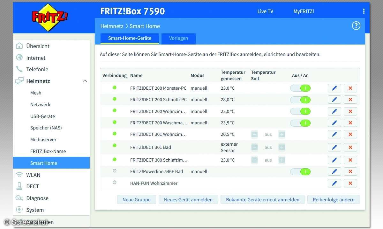Delete the FRITZ!Powerline 546E Bad entry
Screen dimensions: 383x229
pos(350,171)
